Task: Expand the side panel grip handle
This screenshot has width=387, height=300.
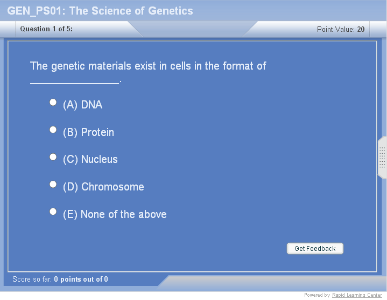Action: [382, 158]
